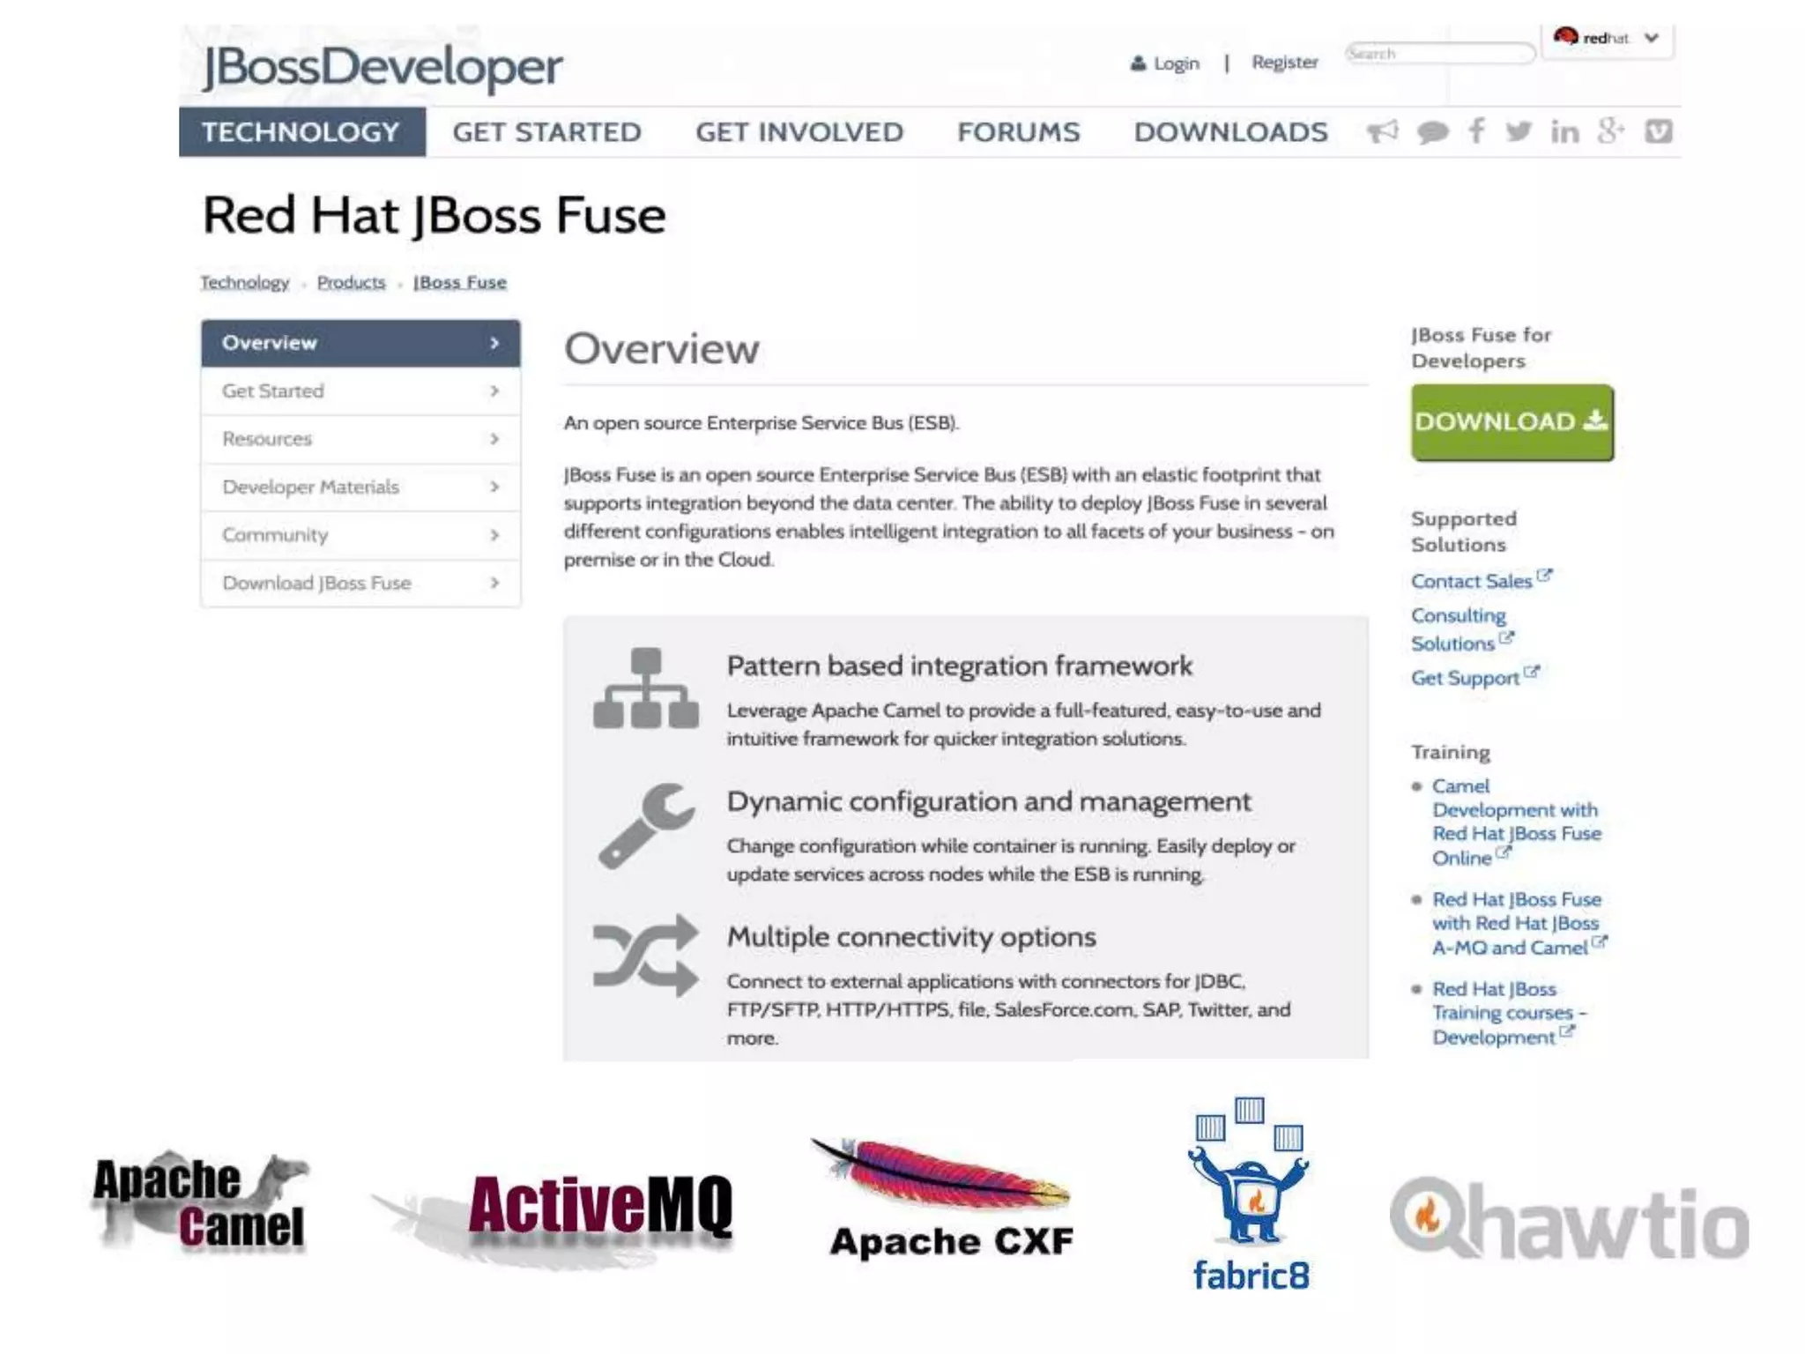Expand the redhat dropdown arrow
The width and height of the screenshot is (1805, 1354).
click(x=1652, y=38)
